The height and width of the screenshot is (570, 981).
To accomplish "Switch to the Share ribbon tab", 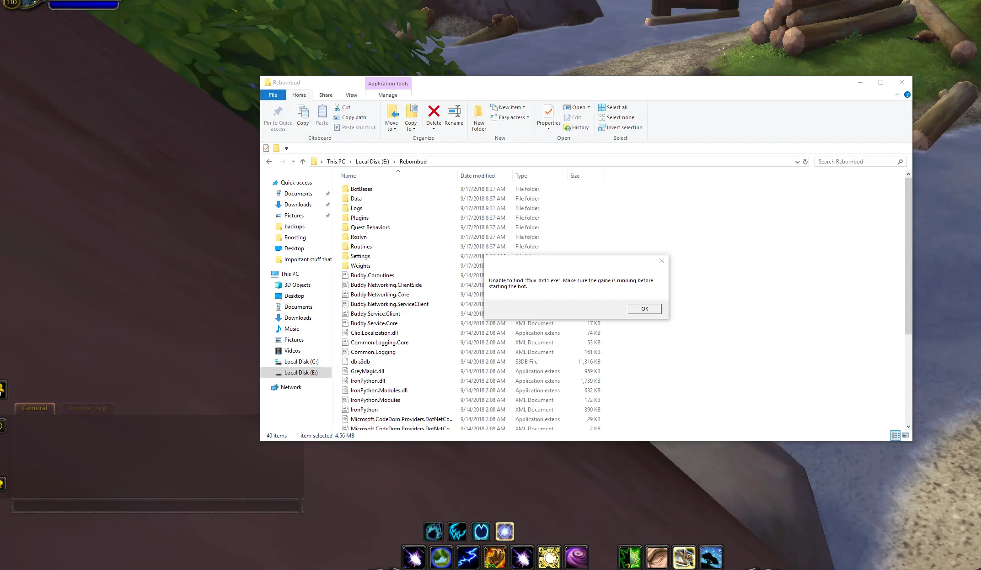I will click(326, 95).
